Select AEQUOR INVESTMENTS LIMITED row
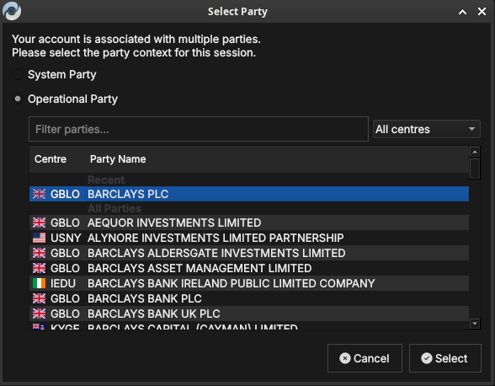The height and width of the screenshot is (386, 495). coord(249,222)
